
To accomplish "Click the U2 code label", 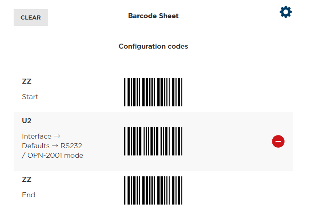I will [26, 121].
